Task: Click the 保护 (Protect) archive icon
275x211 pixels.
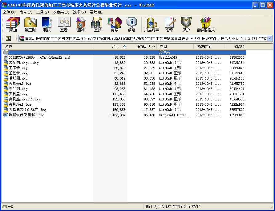Action: tap(186, 25)
